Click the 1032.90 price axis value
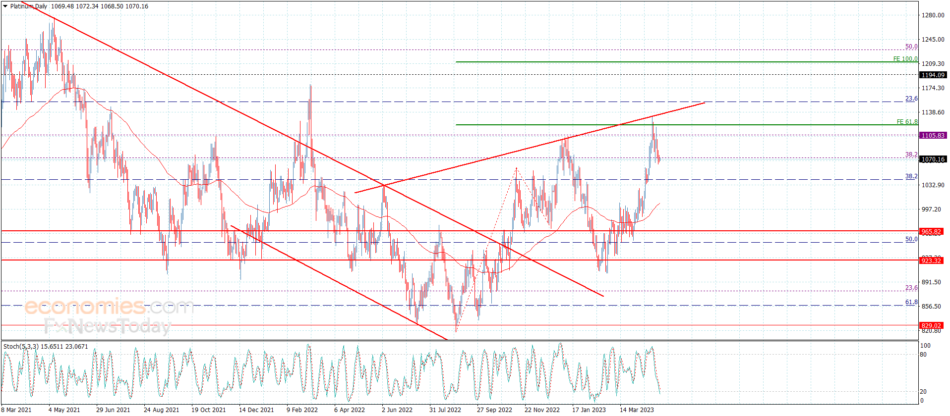Screen dimensions: 950x416 pyautogui.click(x=933, y=185)
